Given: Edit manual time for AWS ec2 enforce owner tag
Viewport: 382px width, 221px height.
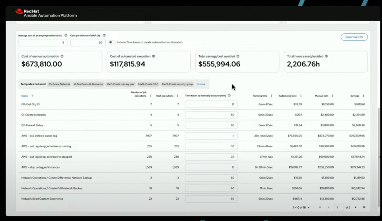Looking at the screenshot, I should click(211, 136).
